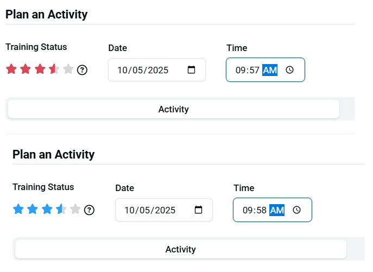Click the fourth half-filled blue star

click(x=61, y=209)
